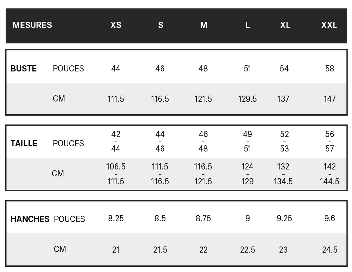The width and height of the screenshot is (352, 272).
Task: Click the BUSTE XXL CM value 147
Action: [x=330, y=99]
